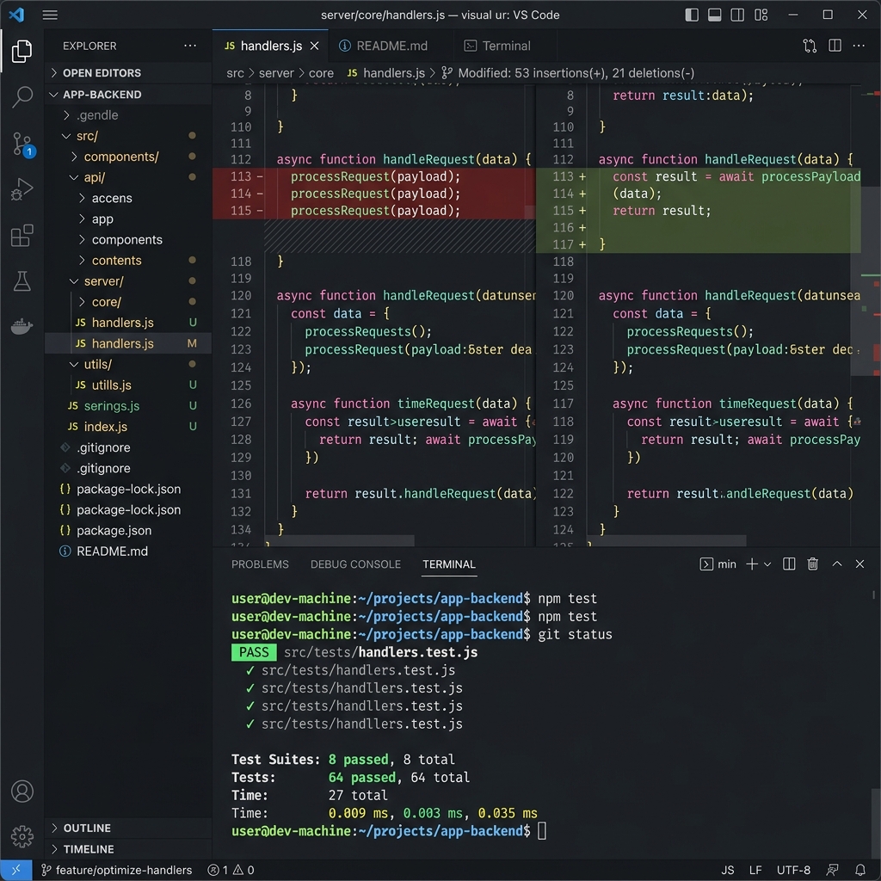Open the Testing flask view
The image size is (881, 881).
22,281
